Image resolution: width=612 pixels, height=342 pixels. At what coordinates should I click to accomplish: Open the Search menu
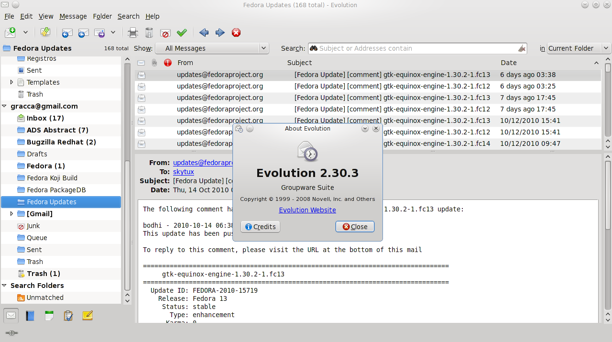click(129, 16)
